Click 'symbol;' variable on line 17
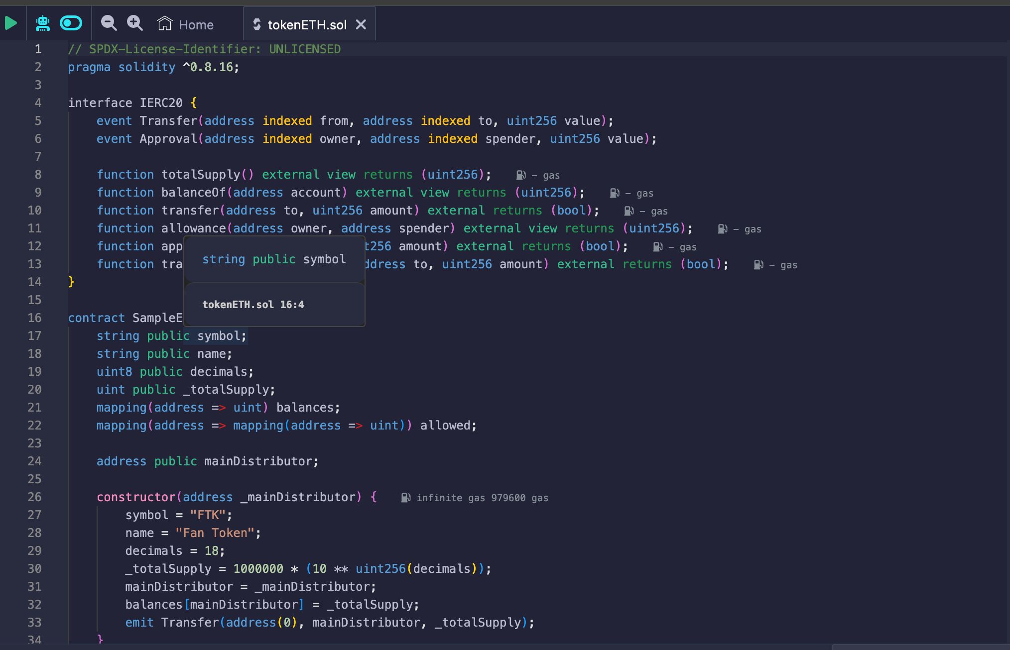This screenshot has height=650, width=1010. (x=222, y=336)
